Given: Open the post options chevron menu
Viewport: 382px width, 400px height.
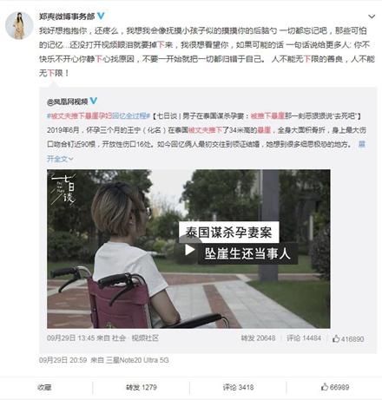Looking at the screenshot, I should 372,16.
